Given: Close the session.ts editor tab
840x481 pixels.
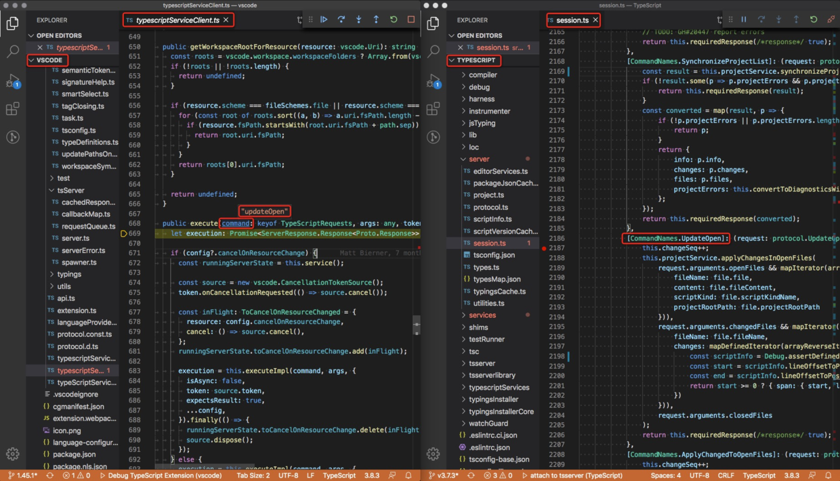Looking at the screenshot, I should click(595, 20).
